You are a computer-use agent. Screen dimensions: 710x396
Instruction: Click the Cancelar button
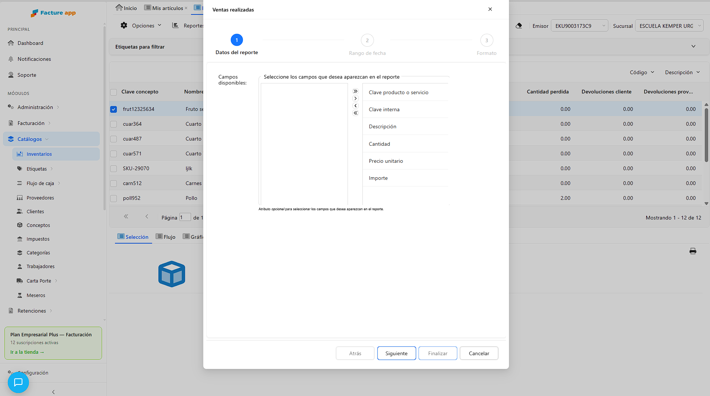click(x=479, y=353)
